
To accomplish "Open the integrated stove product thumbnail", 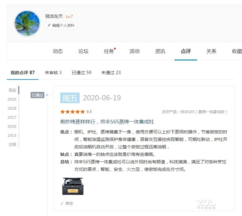I will [x=73, y=186].
